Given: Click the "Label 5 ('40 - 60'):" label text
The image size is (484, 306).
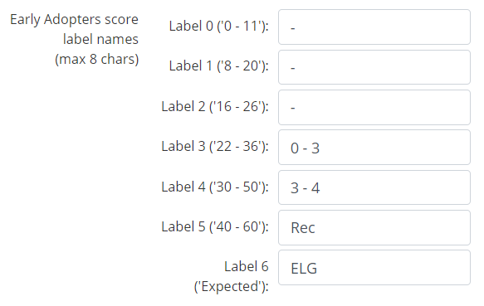Looking at the screenshot, I should [215, 227].
